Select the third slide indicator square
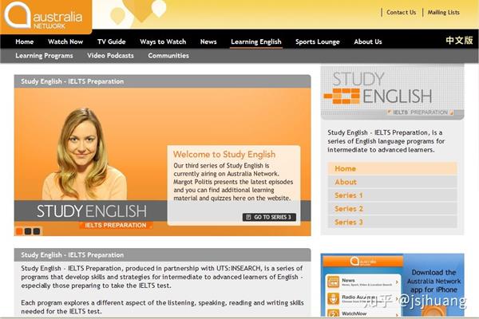 pyautogui.click(x=37, y=231)
